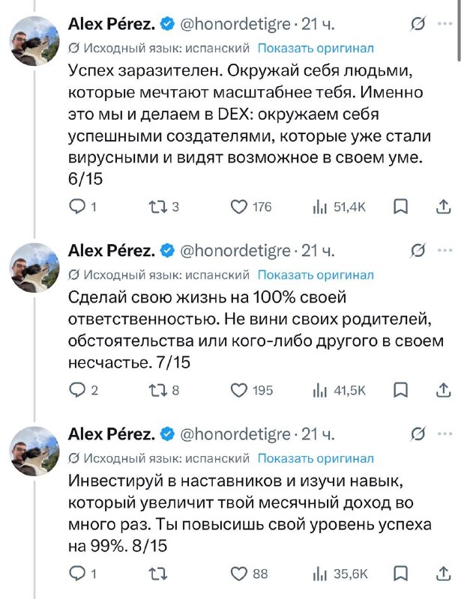Open Grok icon on the first tweet
464x599 pixels.
tap(418, 24)
